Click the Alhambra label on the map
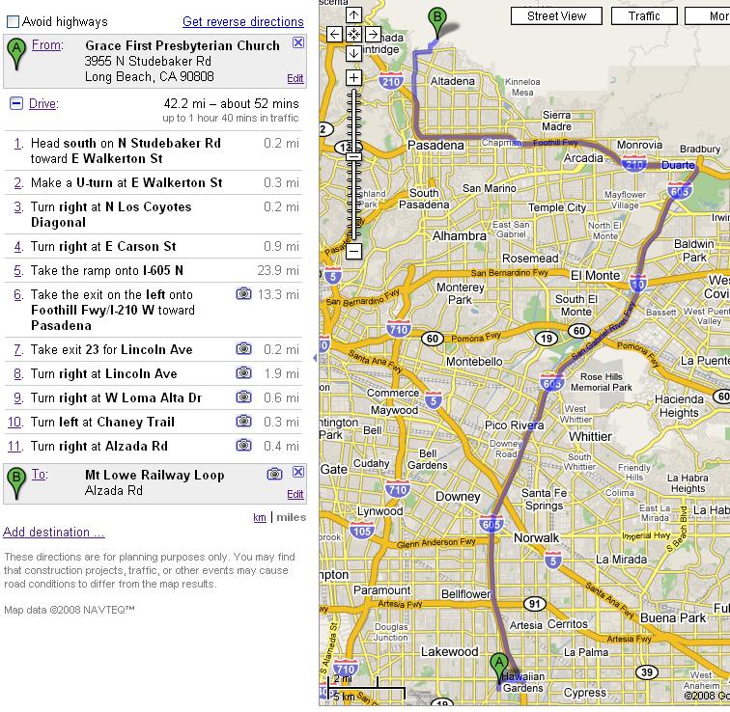This screenshot has height=712, width=730. point(459,236)
